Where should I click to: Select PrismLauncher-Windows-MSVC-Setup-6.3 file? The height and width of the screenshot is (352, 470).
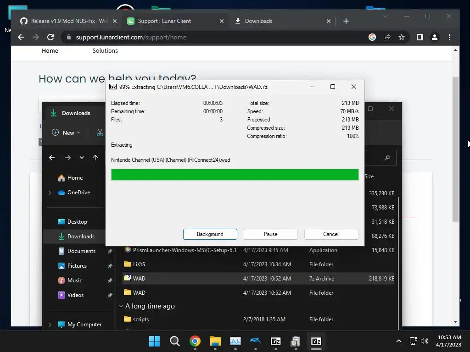259,250
